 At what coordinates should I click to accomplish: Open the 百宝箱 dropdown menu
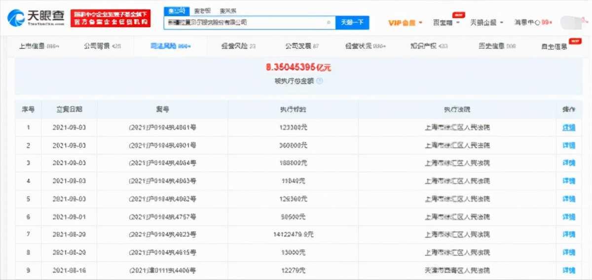[446, 23]
